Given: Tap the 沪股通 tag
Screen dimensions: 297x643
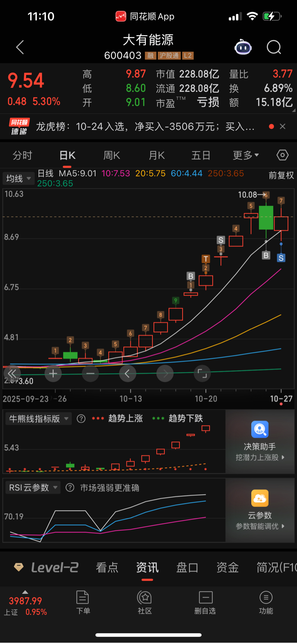Looking at the screenshot, I should (x=169, y=56).
